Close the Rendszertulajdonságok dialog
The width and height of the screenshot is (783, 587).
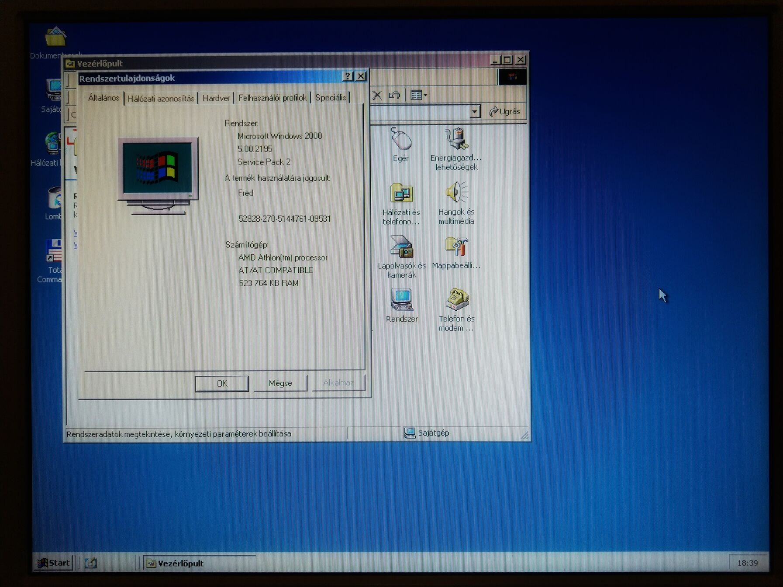(x=361, y=76)
